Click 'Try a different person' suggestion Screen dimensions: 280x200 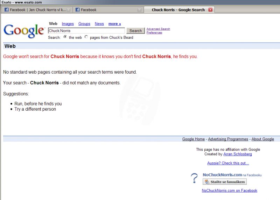point(35,109)
